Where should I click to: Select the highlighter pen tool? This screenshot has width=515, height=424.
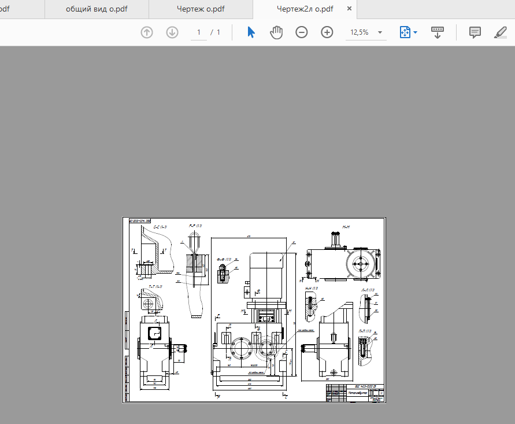[500, 32]
